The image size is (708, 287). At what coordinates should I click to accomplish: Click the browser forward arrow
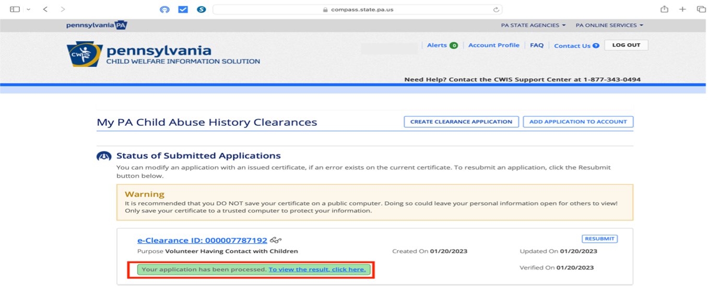[63, 9]
